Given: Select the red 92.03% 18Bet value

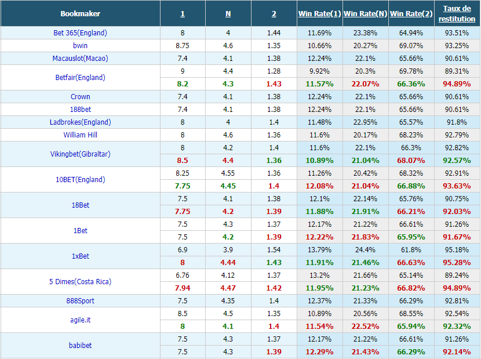Looking at the screenshot, I should coord(457,211).
